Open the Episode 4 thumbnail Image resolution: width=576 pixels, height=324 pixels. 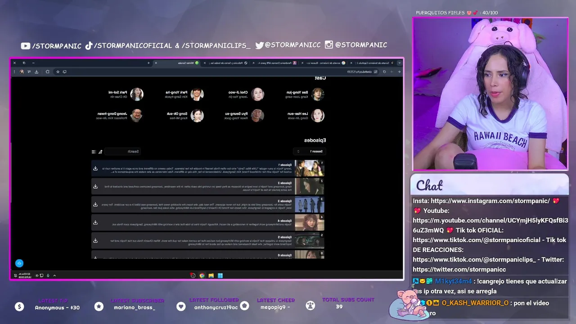[x=309, y=222]
